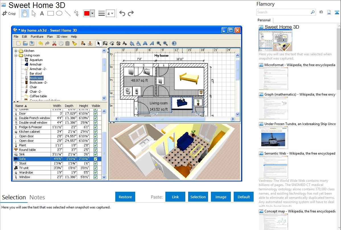
Task: Click the Import furniture icon
Action: tap(90, 43)
